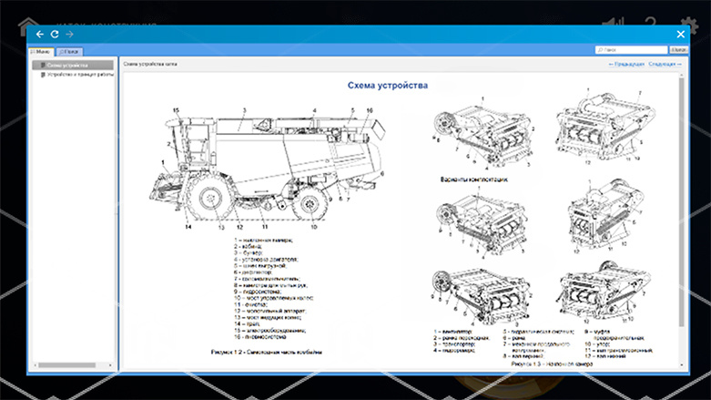
Task: Click the refresh page icon
Action: pyautogui.click(x=55, y=34)
